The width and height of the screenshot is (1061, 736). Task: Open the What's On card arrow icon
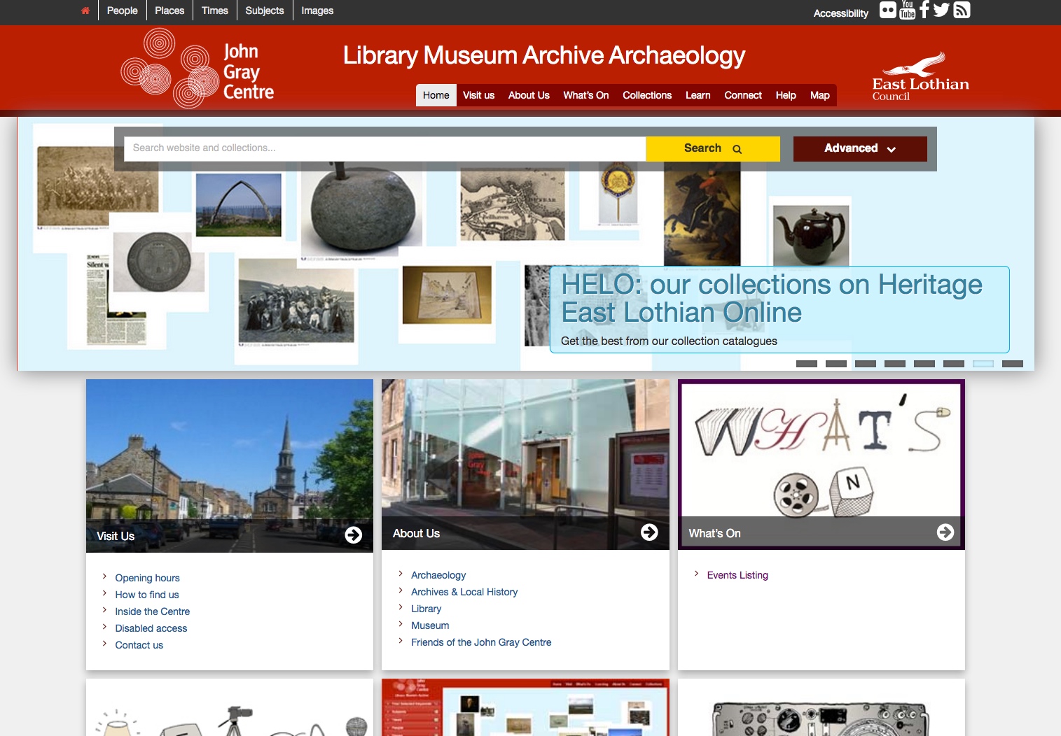pyautogui.click(x=945, y=532)
